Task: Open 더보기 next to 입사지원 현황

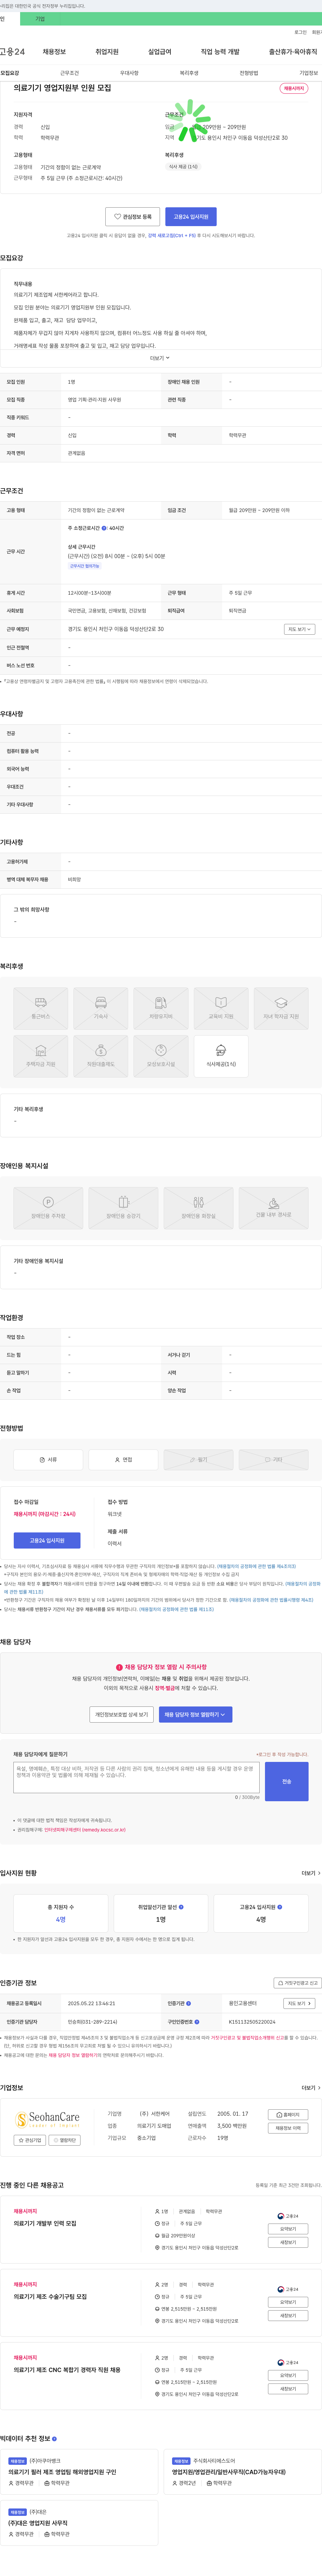Action: tap(311, 1873)
